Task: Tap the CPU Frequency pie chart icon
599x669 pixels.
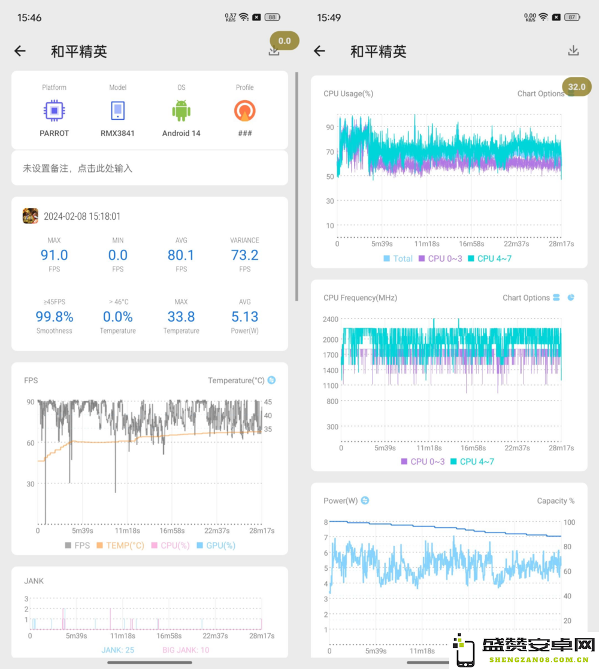Action: 571,298
